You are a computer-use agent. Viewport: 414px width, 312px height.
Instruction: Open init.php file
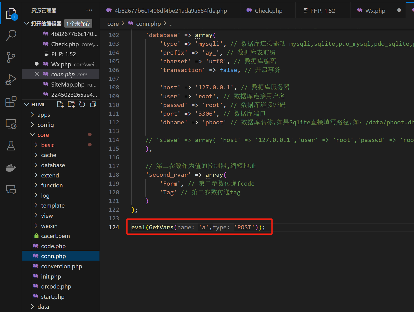click(x=61, y=277)
